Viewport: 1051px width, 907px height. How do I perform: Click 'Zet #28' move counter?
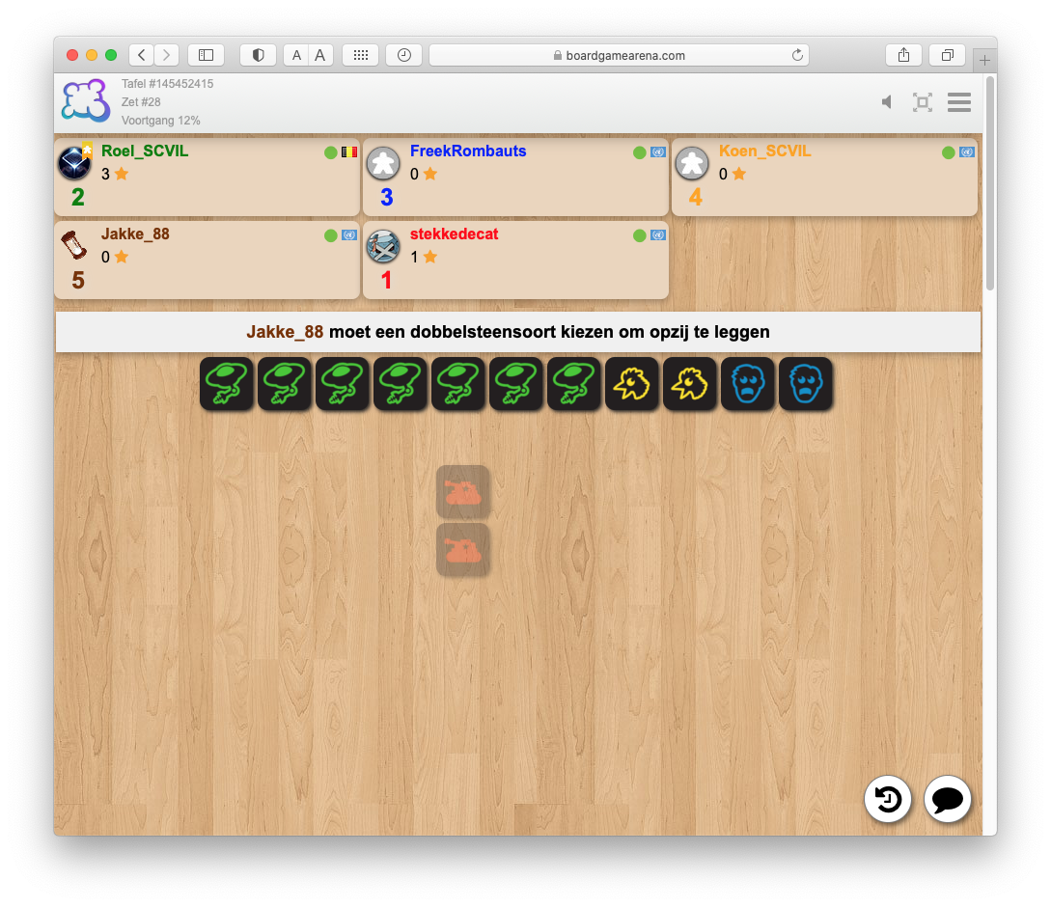(141, 102)
